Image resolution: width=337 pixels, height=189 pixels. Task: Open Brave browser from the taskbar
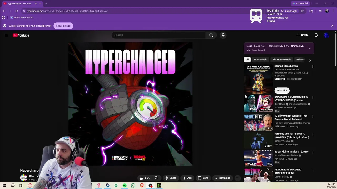click(142, 186)
